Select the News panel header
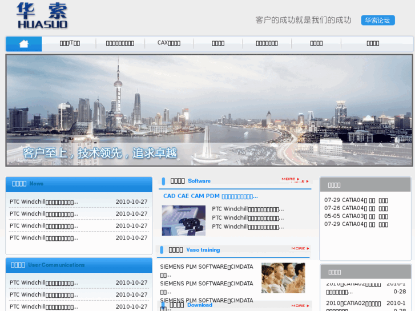Viewport: 415px width, 311px height. tap(79, 184)
